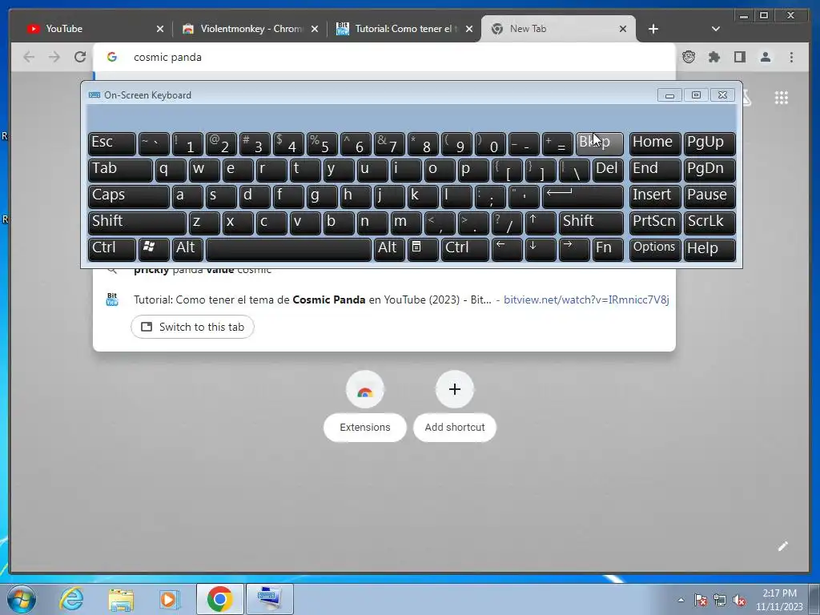Click the Switch to this tab button
The image size is (820, 615).
point(192,327)
